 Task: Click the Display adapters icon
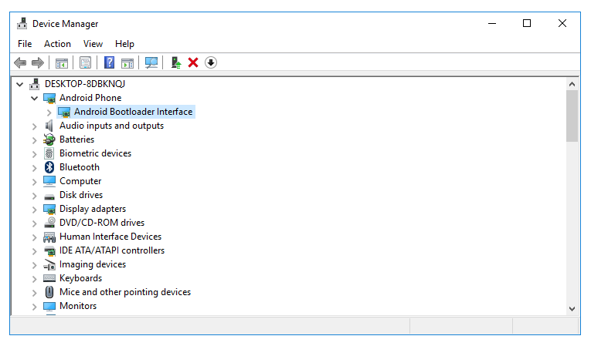click(49, 209)
